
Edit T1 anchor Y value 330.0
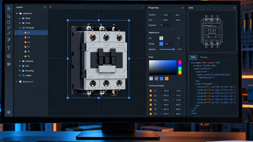point(178,105)
